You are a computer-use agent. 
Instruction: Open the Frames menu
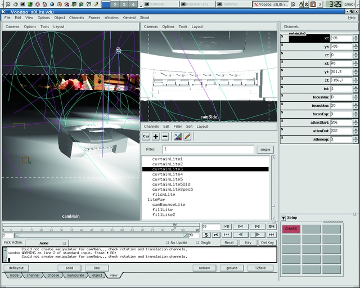[x=93, y=17]
